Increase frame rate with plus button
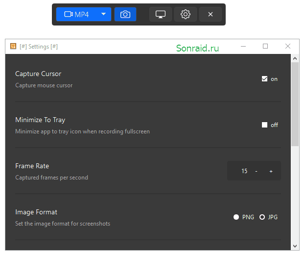Image resolution: width=305 pixels, height=256 pixels. tap(271, 171)
